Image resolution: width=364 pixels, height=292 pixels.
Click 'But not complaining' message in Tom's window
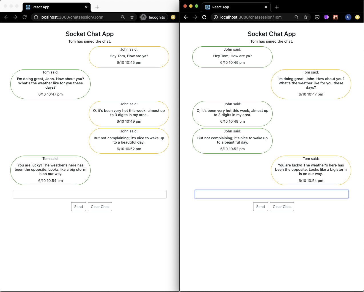click(233, 140)
